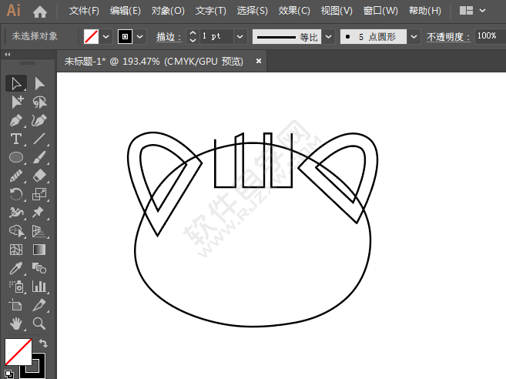
Task: Select the Lasso tool
Action: coord(39,102)
